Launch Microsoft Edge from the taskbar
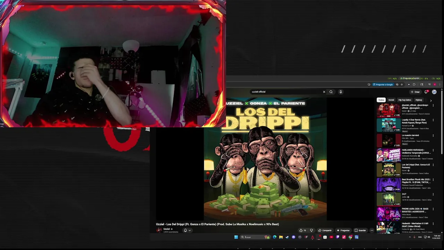Viewport: 444px width, 250px height. click(x=275, y=237)
